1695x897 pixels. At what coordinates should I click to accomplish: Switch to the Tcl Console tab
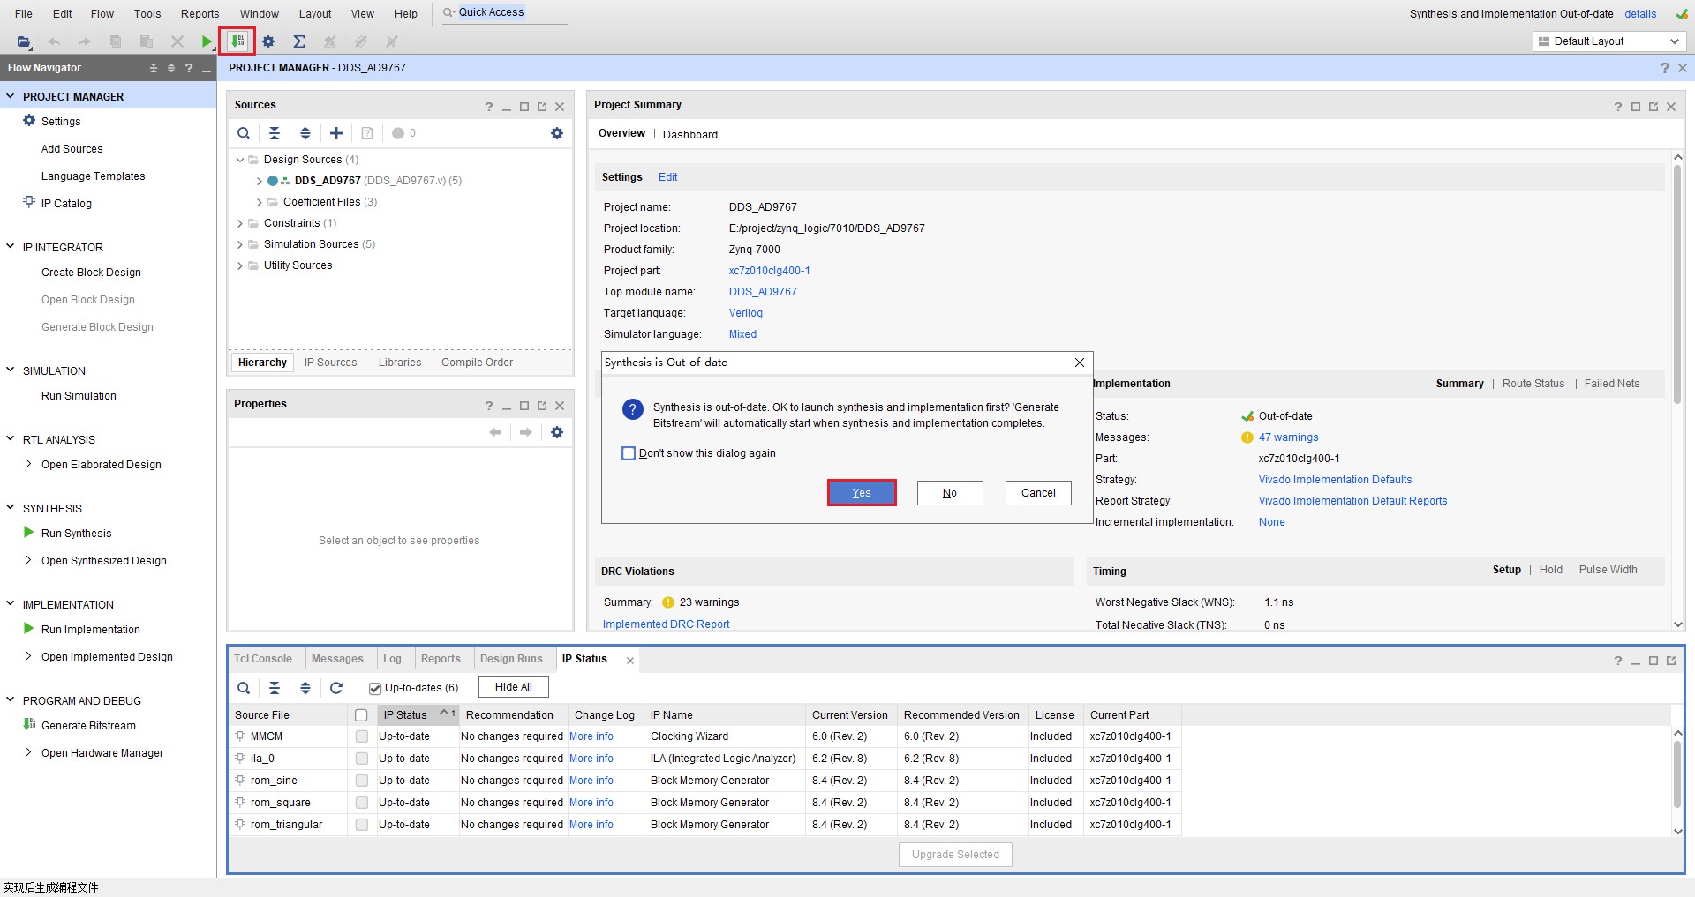pyautogui.click(x=263, y=659)
